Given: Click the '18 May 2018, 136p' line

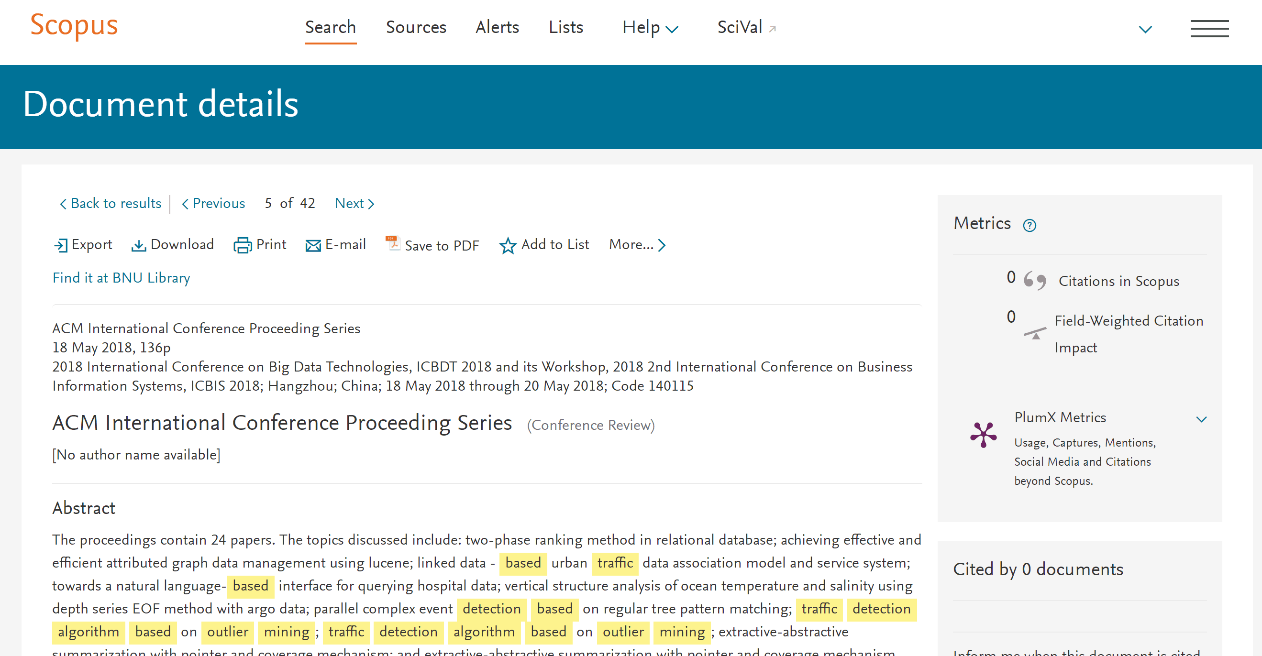Looking at the screenshot, I should [x=111, y=348].
